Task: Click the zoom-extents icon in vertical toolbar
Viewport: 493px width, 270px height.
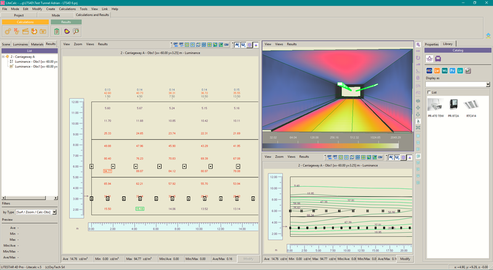Action: coord(418,128)
